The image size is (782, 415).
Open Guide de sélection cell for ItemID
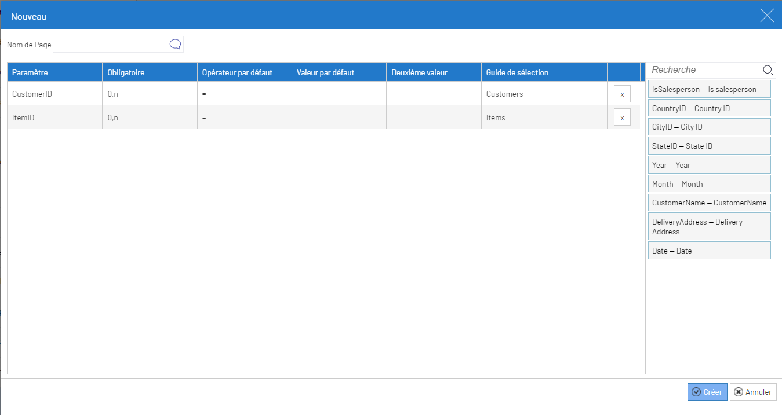[x=543, y=117]
